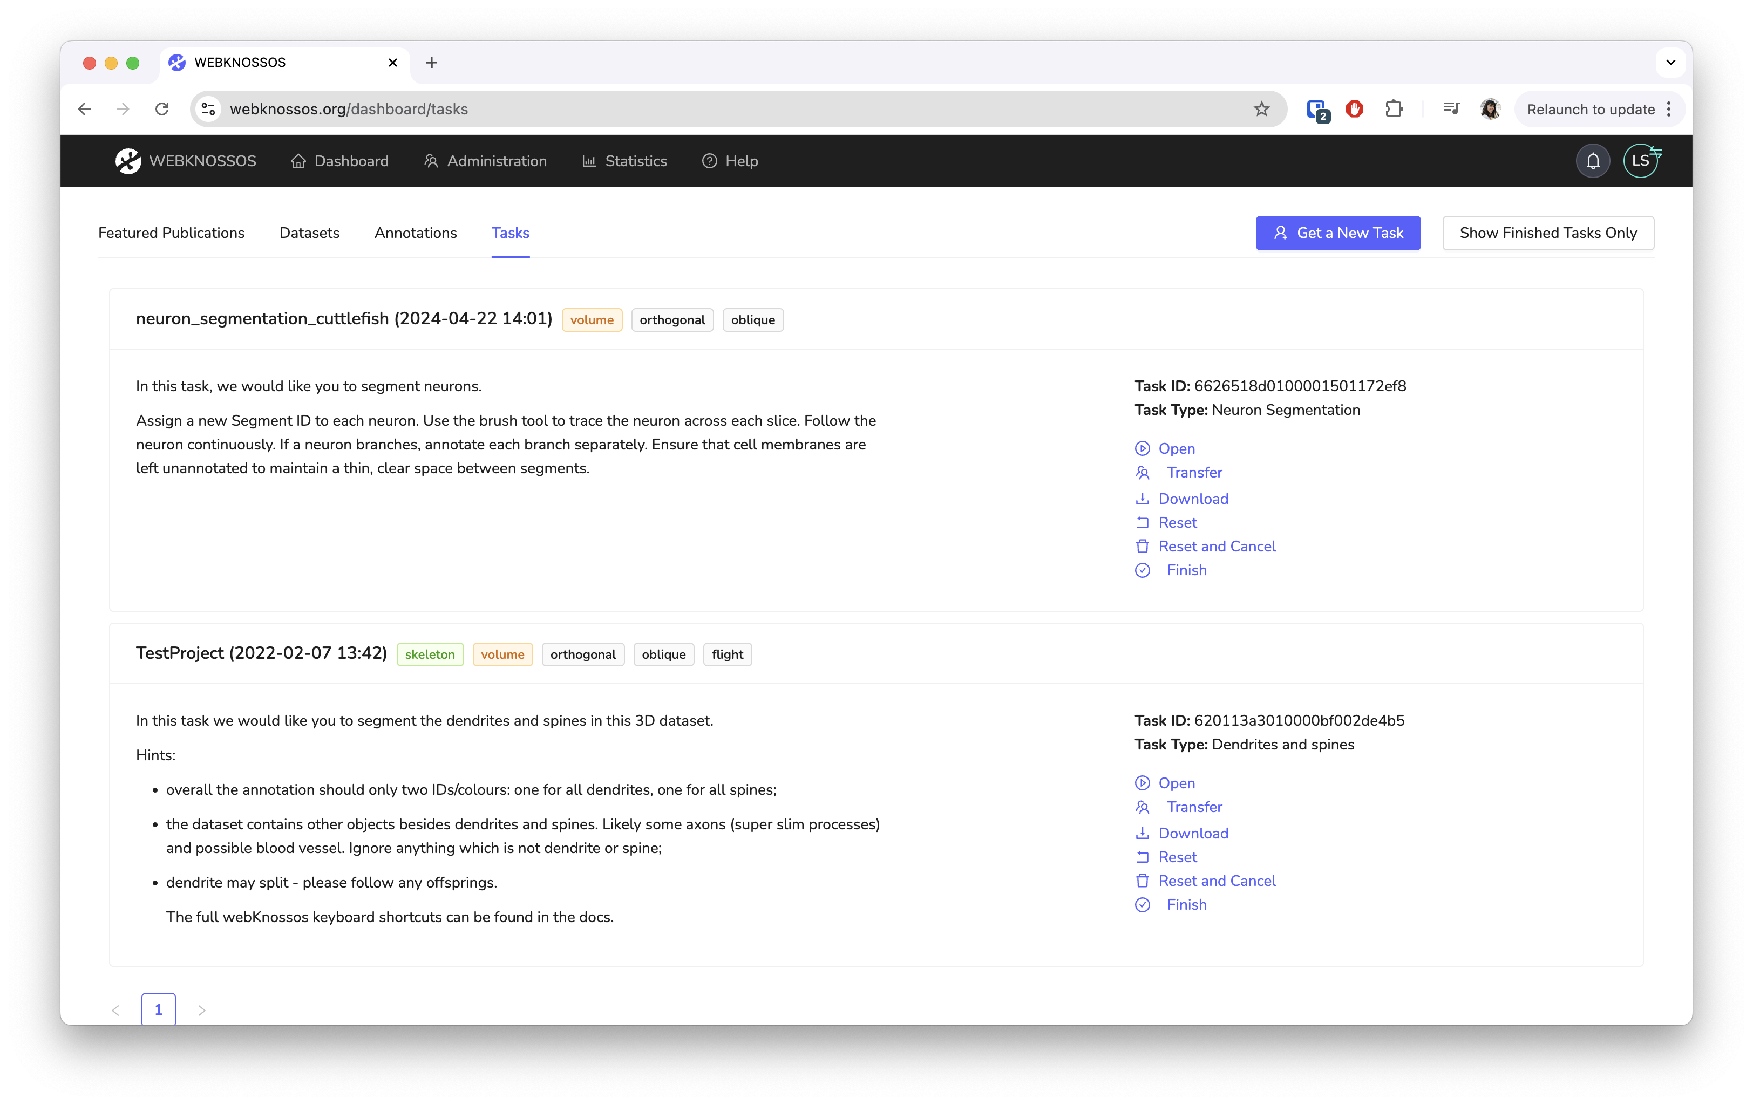1753x1105 pixels.
Task: Click Transfer link for cuttlefish task
Action: [1194, 473]
